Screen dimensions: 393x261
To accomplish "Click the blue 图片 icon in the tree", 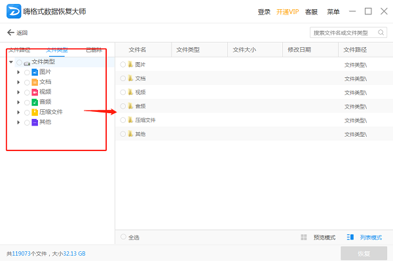I will [x=35, y=73].
